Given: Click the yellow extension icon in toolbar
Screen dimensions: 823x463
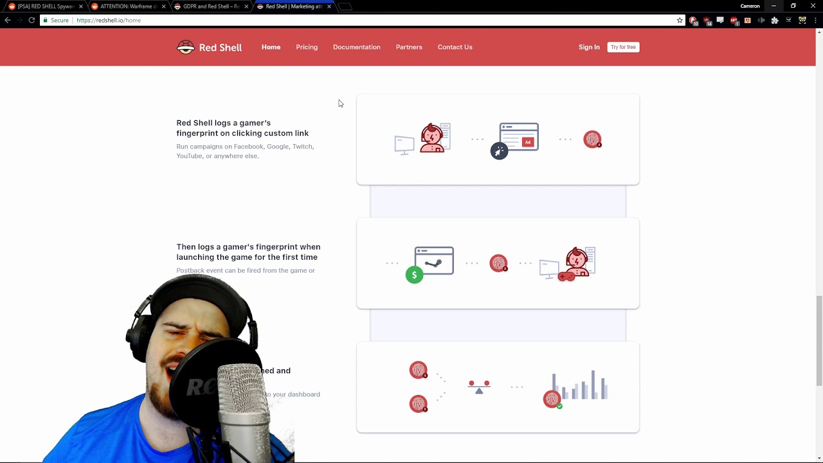Looking at the screenshot, I should click(802, 21).
